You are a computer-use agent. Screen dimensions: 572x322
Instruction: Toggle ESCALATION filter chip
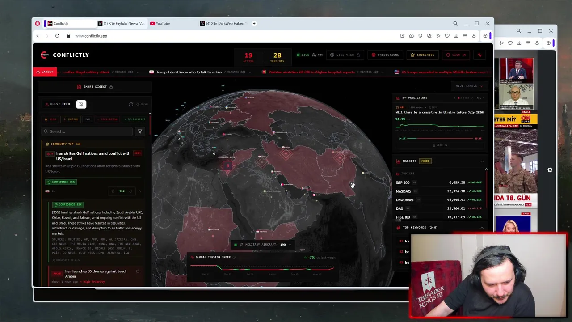[x=107, y=119]
